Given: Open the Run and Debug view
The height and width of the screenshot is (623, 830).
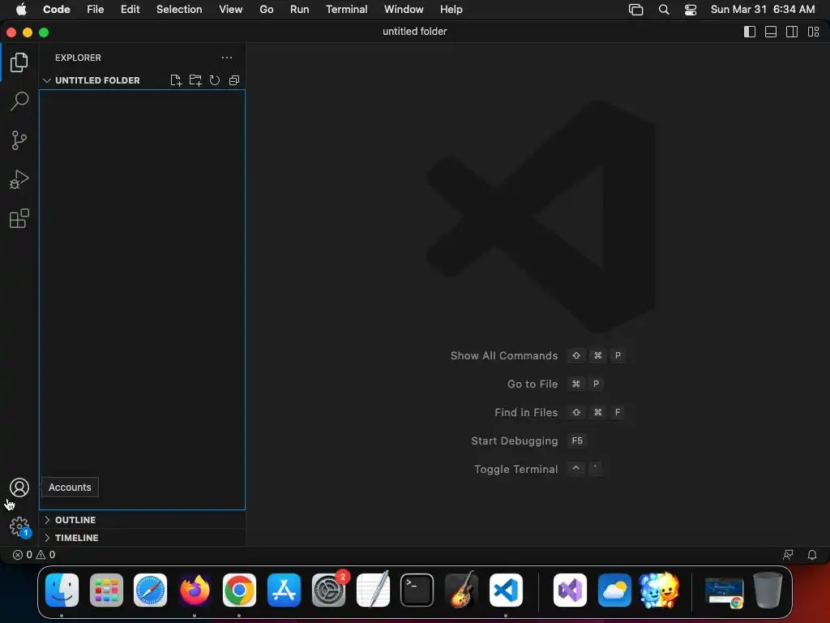Looking at the screenshot, I should [x=19, y=179].
